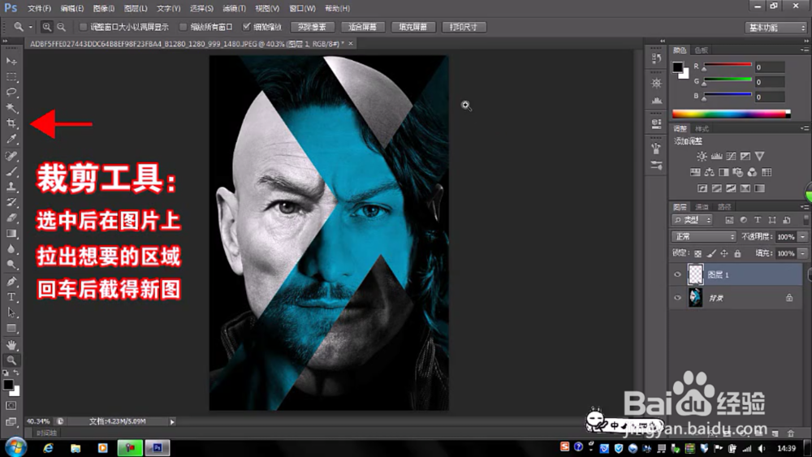Image resolution: width=812 pixels, height=457 pixels.
Task: Select the Eyedropper tool
Action: click(x=11, y=139)
